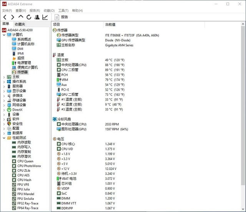Viewport: 246px width, 212px height.
Task: Expand the 显示设备 tree node
Action: (4, 91)
